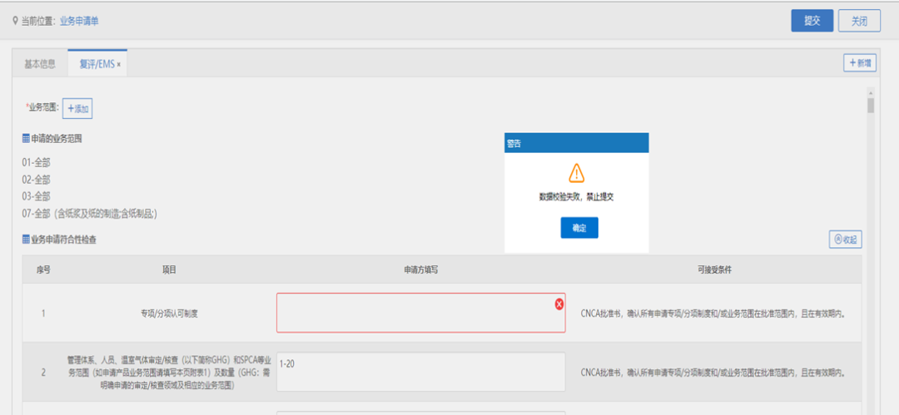Click the red error icon in the row 1 input
Screen dimensions: 899x415
[559, 304]
